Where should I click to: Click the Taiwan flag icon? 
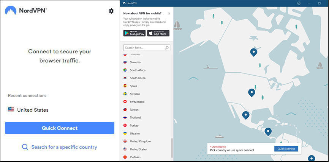pos(125,109)
